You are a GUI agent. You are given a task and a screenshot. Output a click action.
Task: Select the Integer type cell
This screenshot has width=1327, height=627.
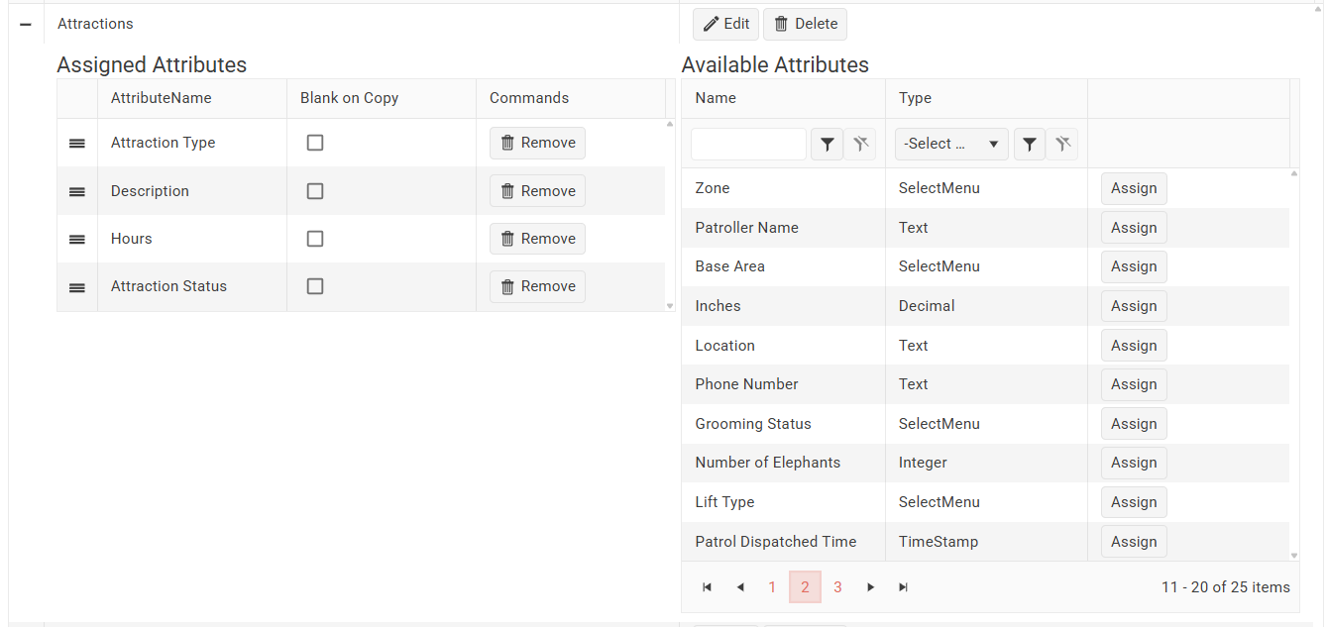click(986, 463)
